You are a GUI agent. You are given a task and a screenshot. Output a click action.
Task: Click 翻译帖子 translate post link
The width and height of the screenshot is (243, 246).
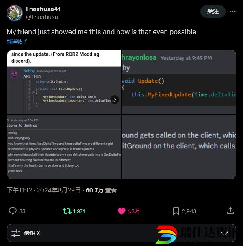pyautogui.click(x=17, y=41)
